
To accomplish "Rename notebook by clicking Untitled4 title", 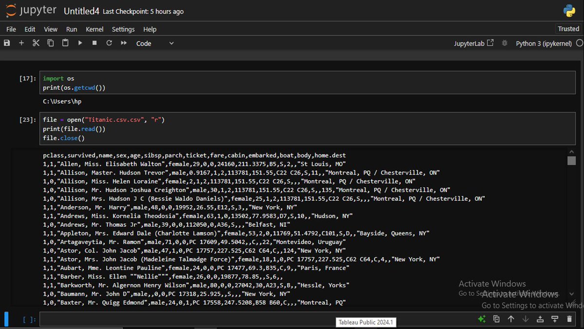I will pos(81,11).
